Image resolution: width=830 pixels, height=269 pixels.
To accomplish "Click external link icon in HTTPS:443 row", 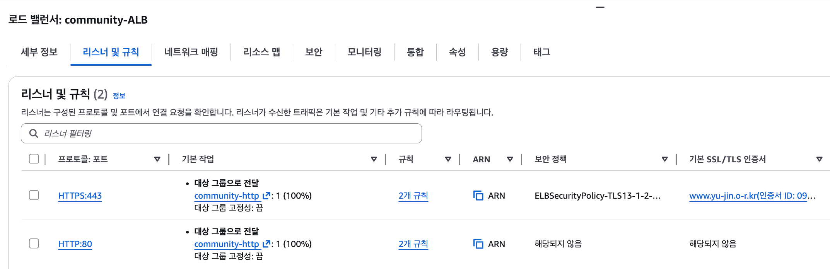I will click(x=266, y=196).
